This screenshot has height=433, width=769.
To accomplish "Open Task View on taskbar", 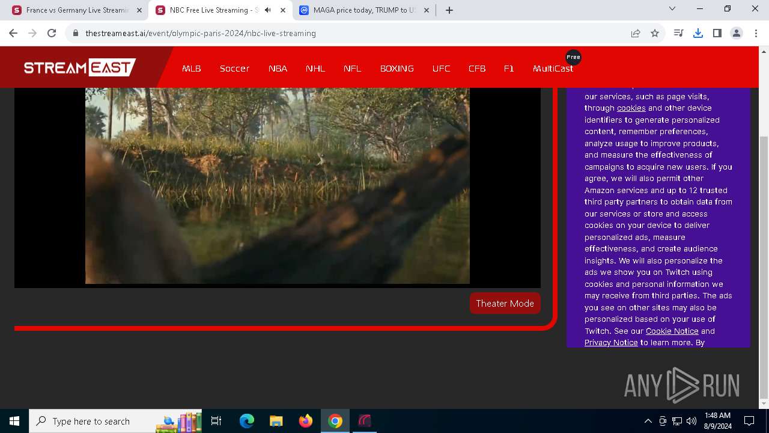I will (x=217, y=421).
